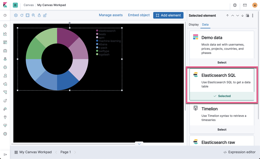Open Uptime icon in sidebar

tap(5, 101)
